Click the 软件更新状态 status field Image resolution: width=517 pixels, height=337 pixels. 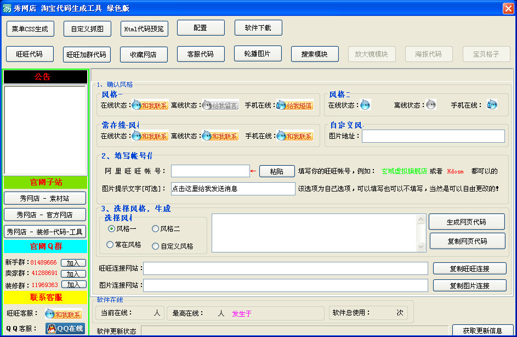tap(295, 330)
